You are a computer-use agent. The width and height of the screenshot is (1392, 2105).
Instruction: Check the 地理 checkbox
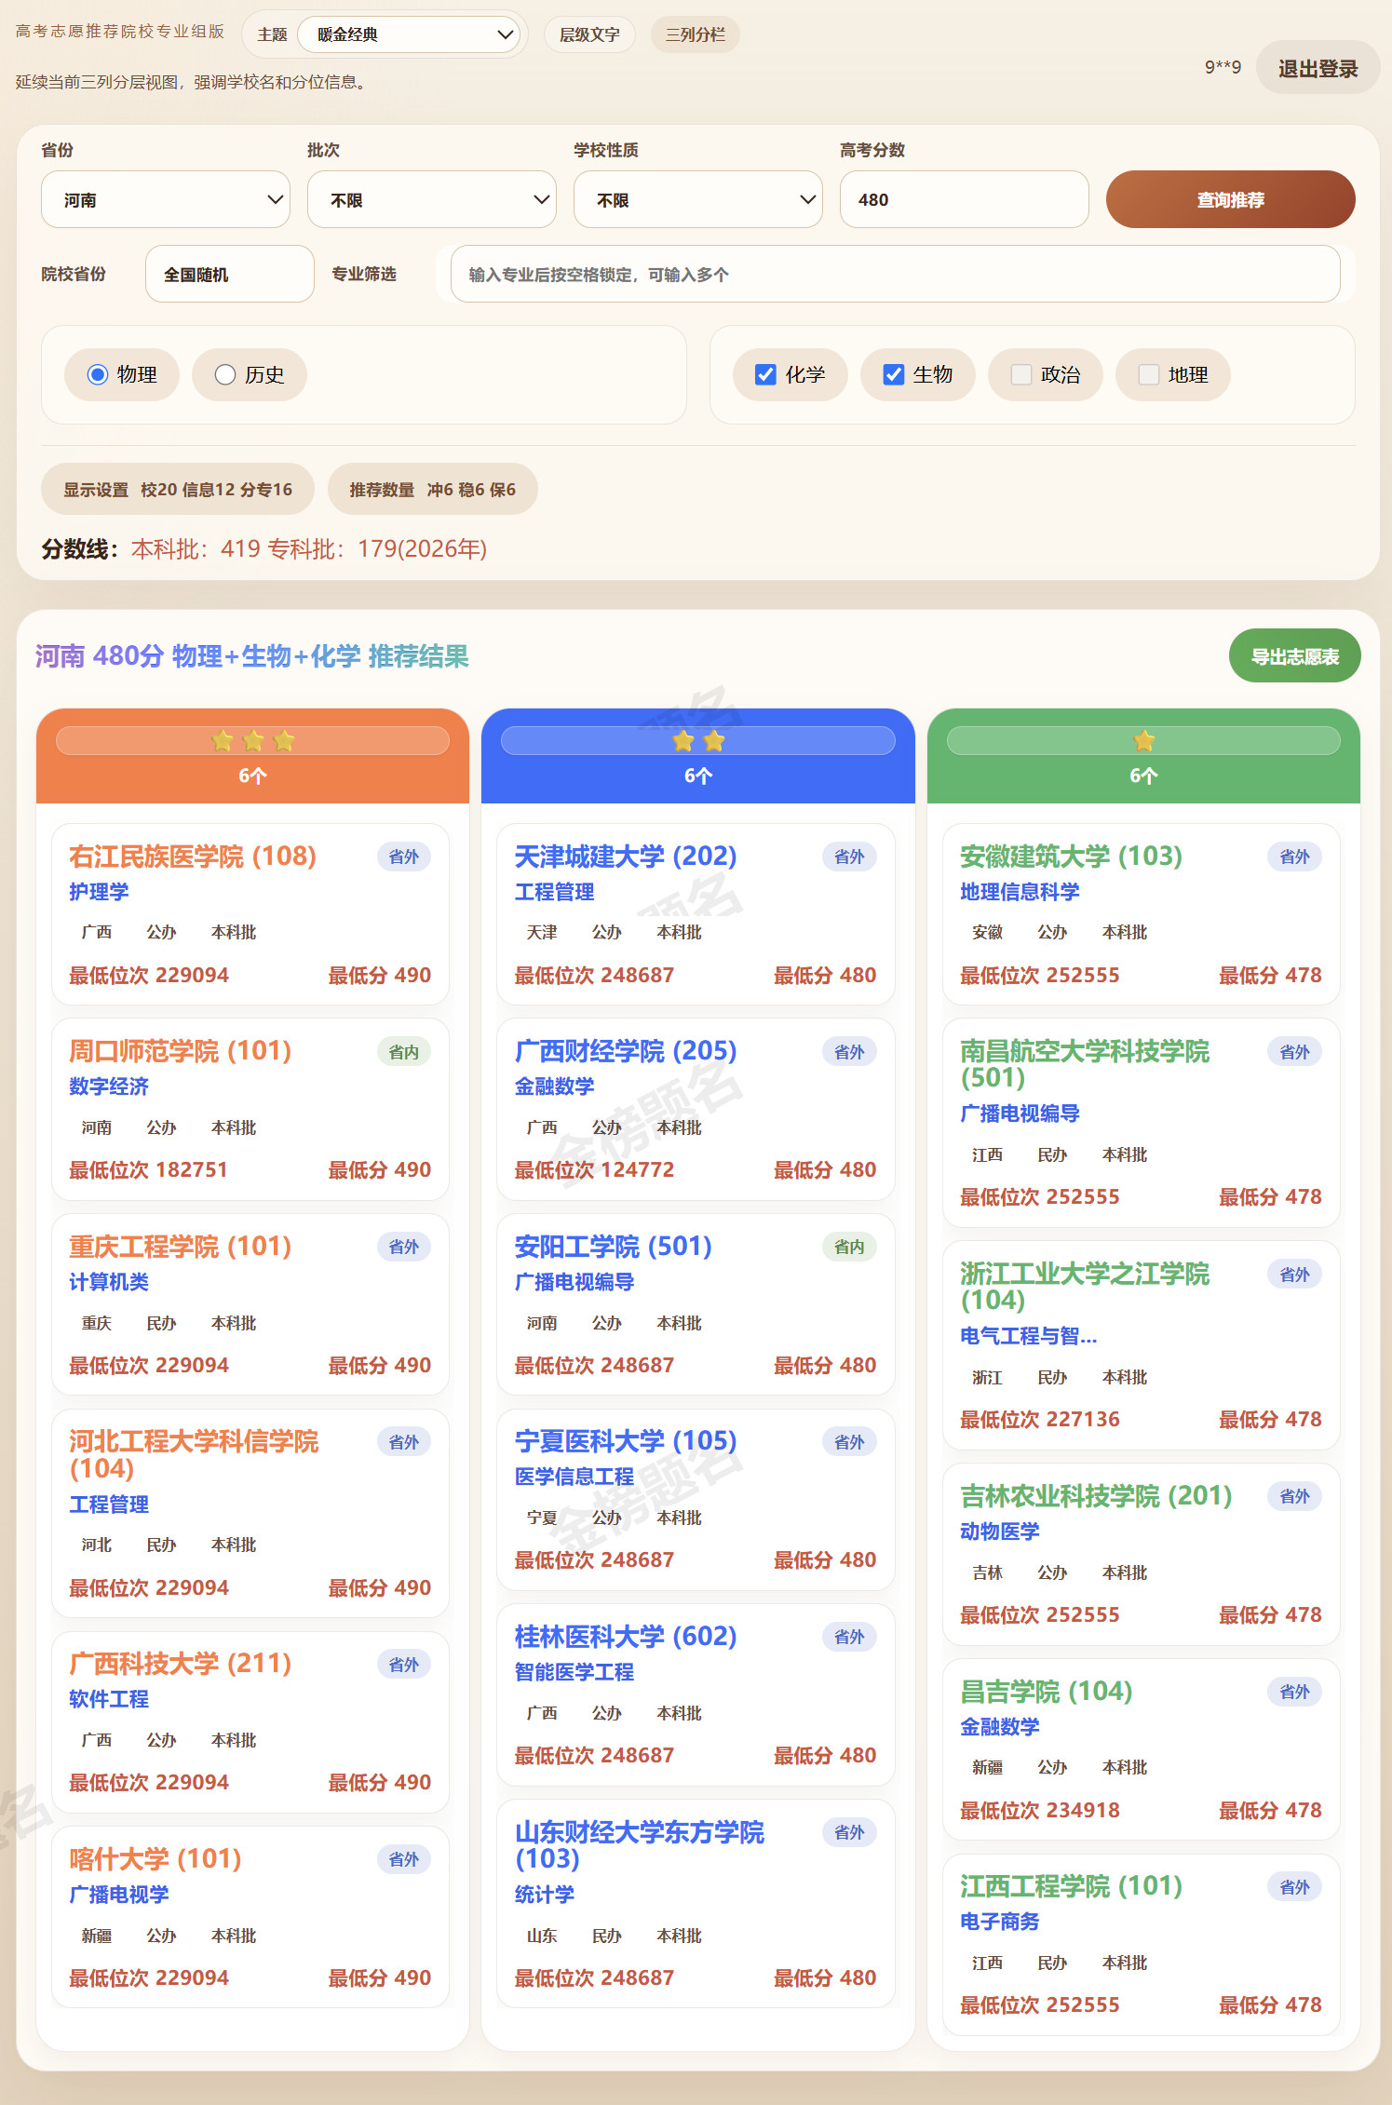(x=1149, y=374)
